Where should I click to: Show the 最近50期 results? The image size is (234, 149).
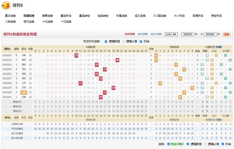point(130,34)
